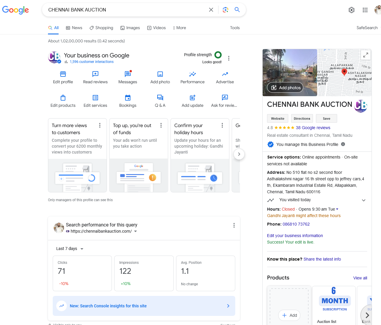Open the Last 7 days dropdown
The image size is (381, 325).
click(69, 249)
